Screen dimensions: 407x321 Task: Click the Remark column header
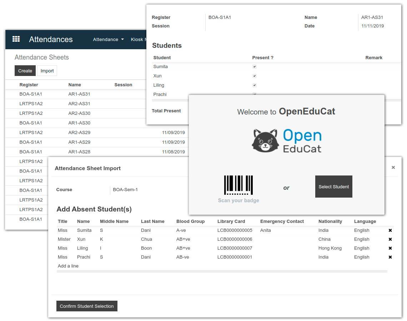click(x=374, y=57)
